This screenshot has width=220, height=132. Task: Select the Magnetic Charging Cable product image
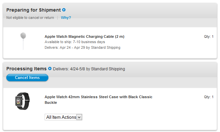[x=23, y=41]
